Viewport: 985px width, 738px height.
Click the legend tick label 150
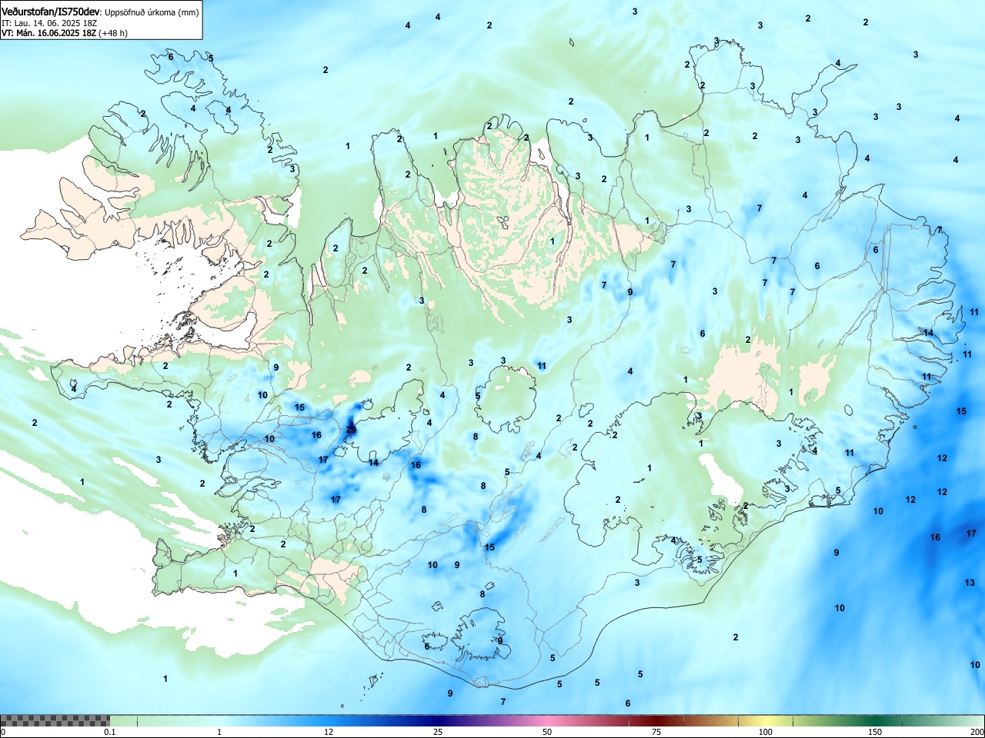click(875, 732)
